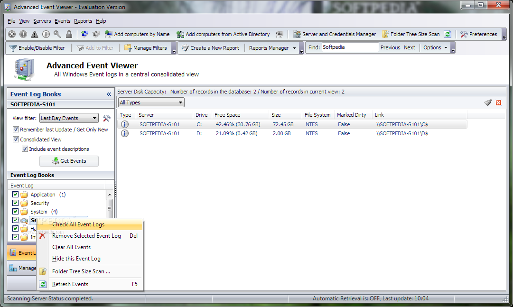The height and width of the screenshot is (307, 513).
Task: Click the Next find button
Action: (409, 47)
